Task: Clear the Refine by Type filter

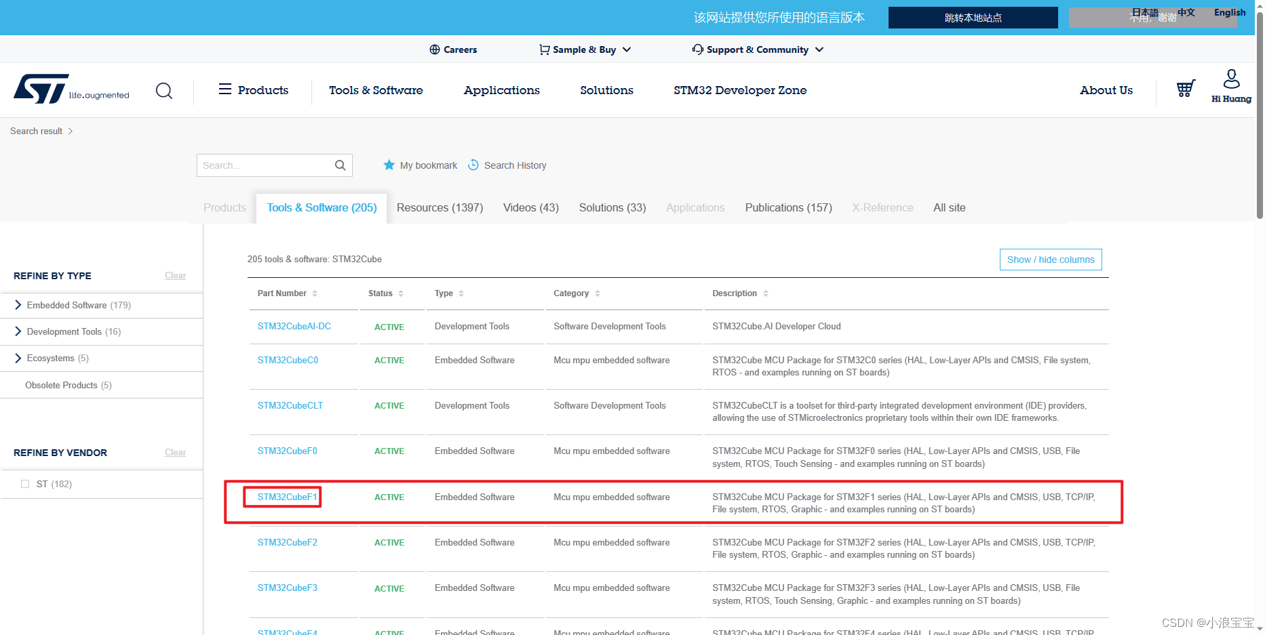Action: (x=175, y=275)
